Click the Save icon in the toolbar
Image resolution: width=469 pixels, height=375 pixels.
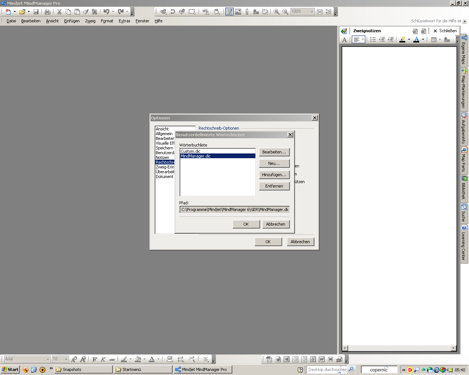click(x=36, y=12)
